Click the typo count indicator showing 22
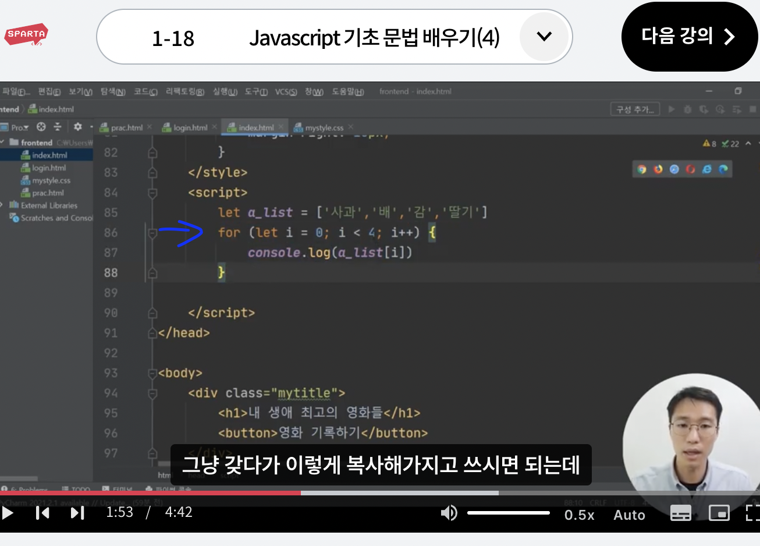 pos(730,143)
